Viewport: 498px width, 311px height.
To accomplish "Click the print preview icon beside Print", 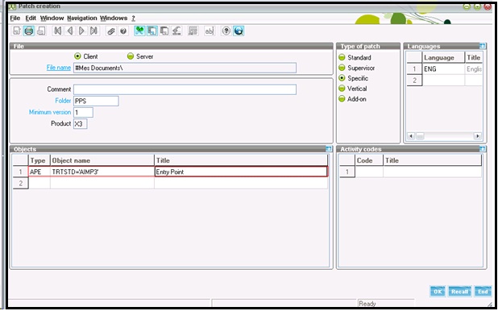I will tap(41, 31).
